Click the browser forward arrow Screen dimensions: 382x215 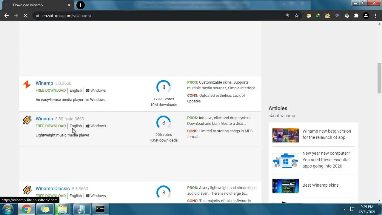pyautogui.click(x=16, y=16)
